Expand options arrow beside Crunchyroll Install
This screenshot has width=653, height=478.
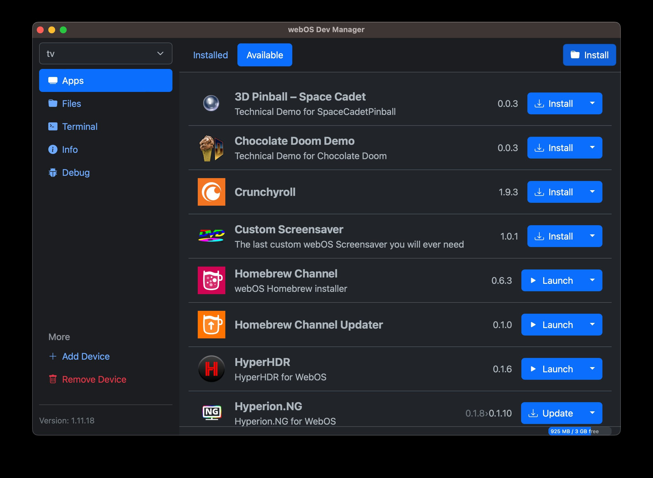(x=592, y=192)
